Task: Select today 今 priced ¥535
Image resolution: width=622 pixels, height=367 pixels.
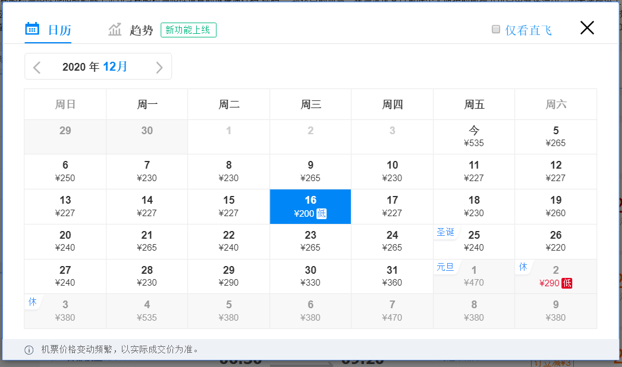Action: (x=474, y=137)
